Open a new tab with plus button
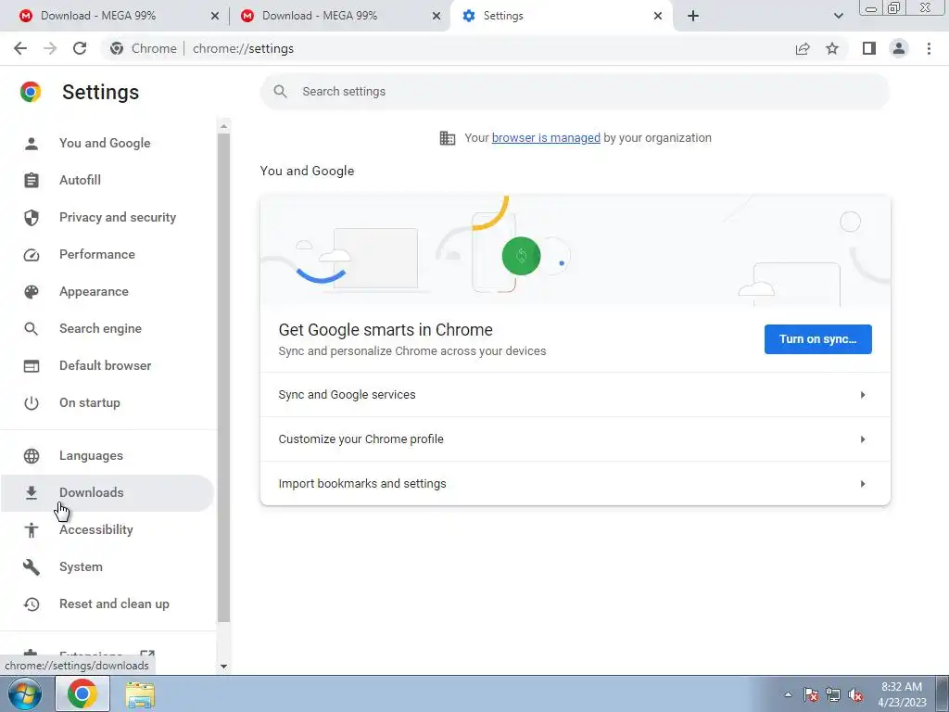949x712 pixels. coord(693,16)
